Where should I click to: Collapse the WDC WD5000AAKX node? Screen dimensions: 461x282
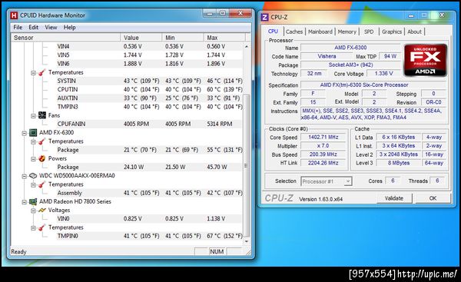coord(24,176)
